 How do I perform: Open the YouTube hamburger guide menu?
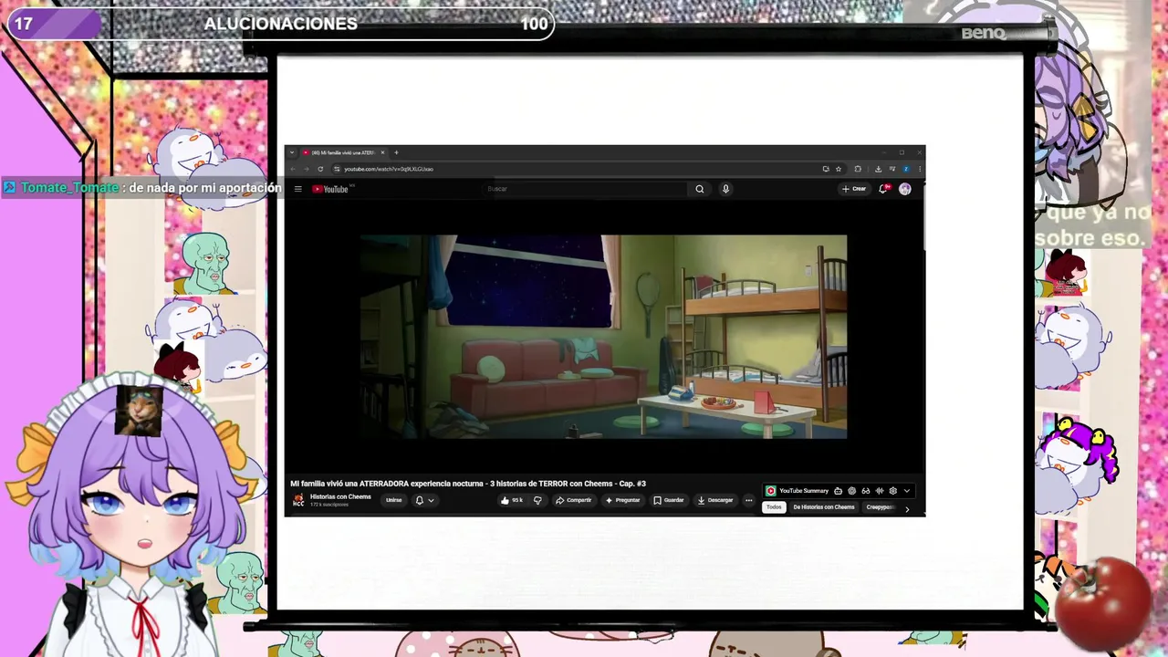(x=297, y=189)
